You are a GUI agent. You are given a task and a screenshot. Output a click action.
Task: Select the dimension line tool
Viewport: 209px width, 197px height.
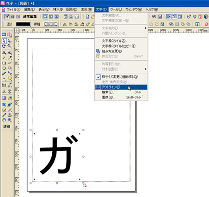pos(4,85)
